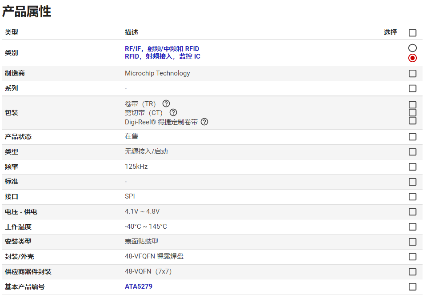Check the 电压 4.1V ~ 4.8V checkbox
The width and height of the screenshot is (431, 302).
click(412, 211)
